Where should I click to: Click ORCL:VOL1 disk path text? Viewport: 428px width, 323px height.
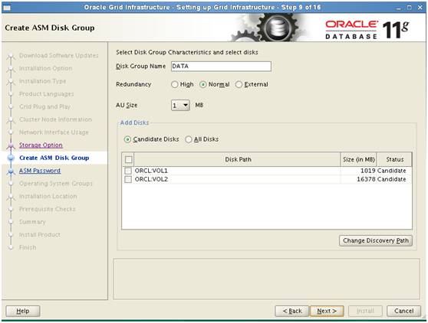(151, 171)
